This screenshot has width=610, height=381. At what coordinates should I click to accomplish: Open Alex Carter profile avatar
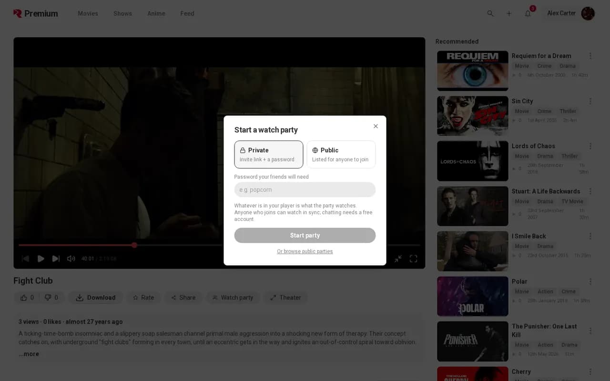click(x=588, y=13)
